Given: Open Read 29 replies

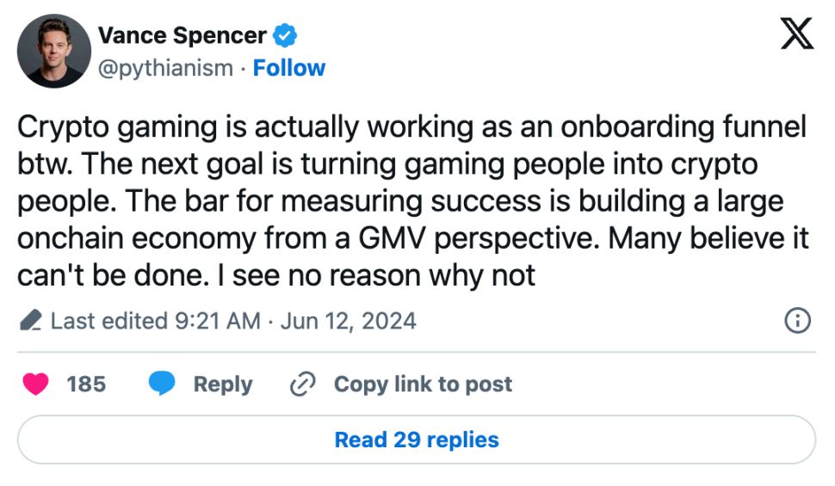Looking at the screenshot, I should pos(417,440).
